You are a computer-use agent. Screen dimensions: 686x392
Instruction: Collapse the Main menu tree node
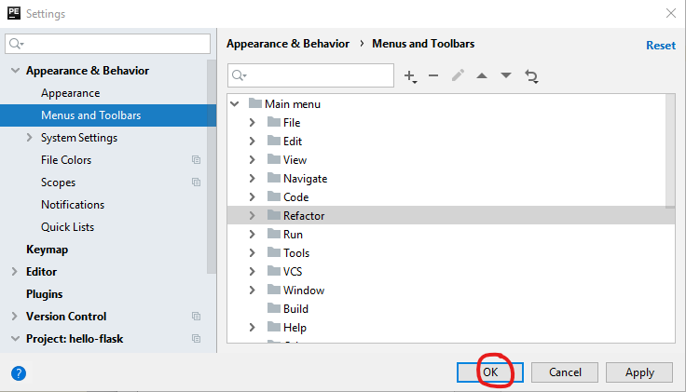(235, 104)
